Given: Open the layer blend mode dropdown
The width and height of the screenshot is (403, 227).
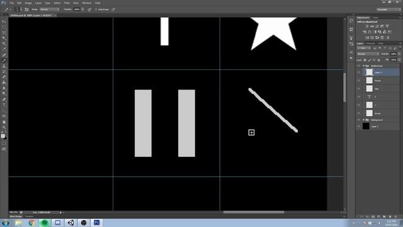Looking at the screenshot, I should click(368, 54).
